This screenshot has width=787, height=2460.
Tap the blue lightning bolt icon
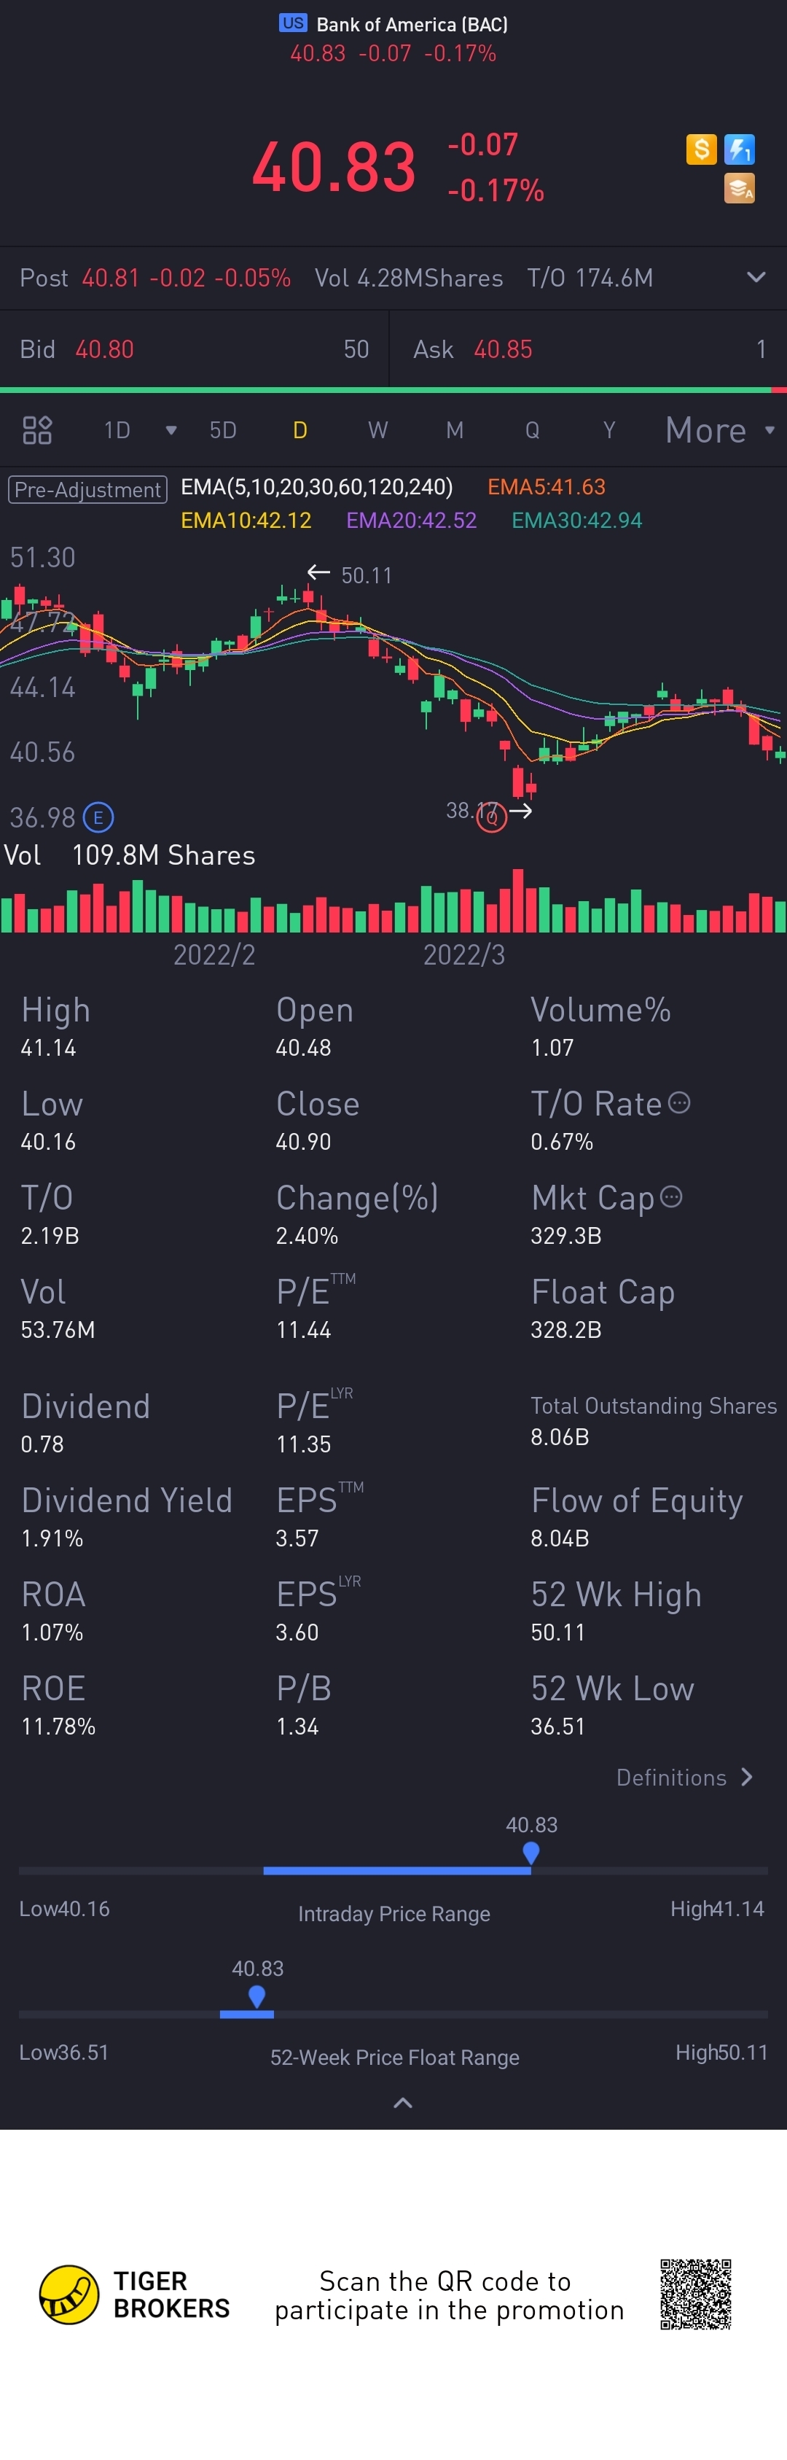coord(740,149)
